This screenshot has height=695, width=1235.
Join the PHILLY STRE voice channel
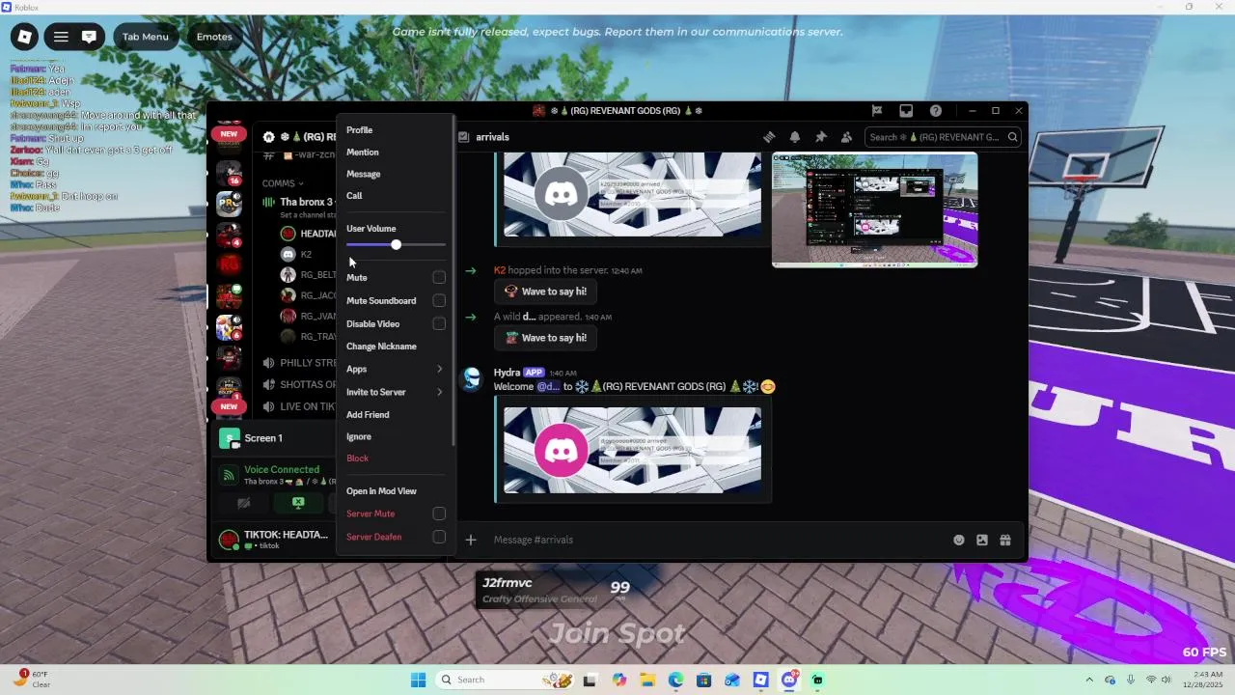coord(299,364)
